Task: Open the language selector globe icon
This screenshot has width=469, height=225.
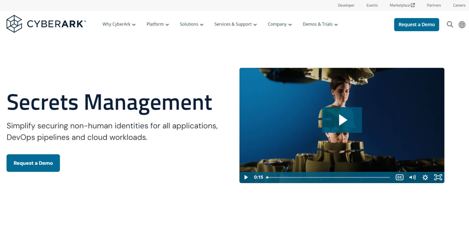Action: tap(462, 24)
